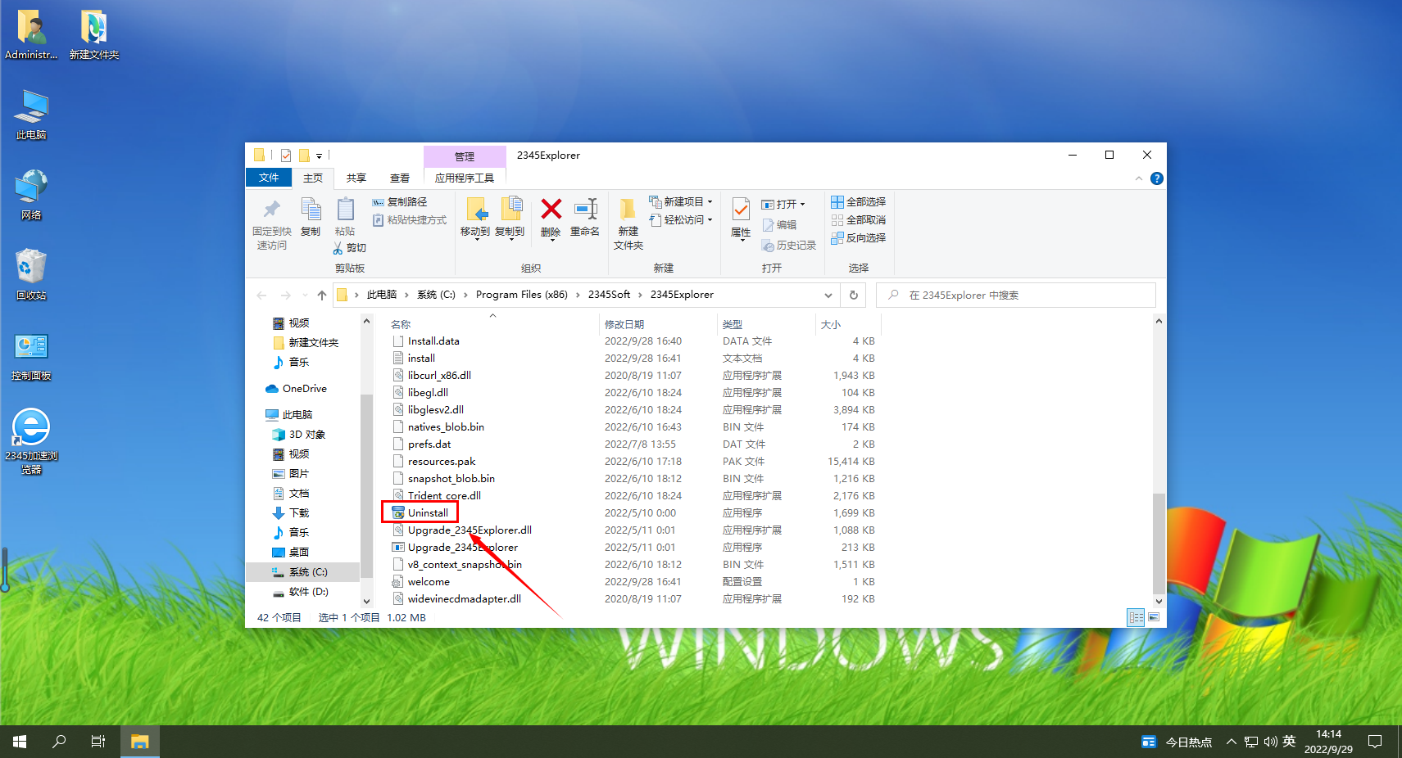Click the Rename (重命名) ribbon icon
This screenshot has width=1402, height=758.
coord(585,210)
